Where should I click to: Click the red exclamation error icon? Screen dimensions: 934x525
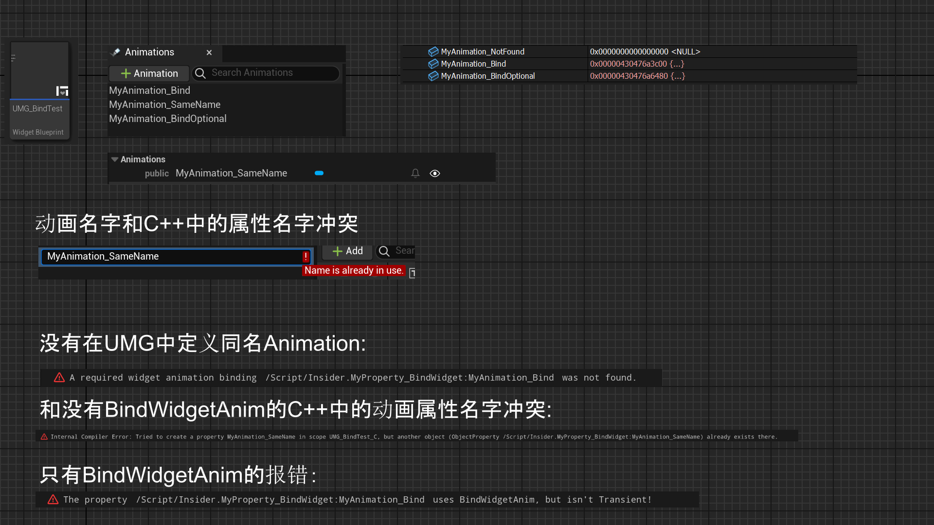(x=305, y=257)
